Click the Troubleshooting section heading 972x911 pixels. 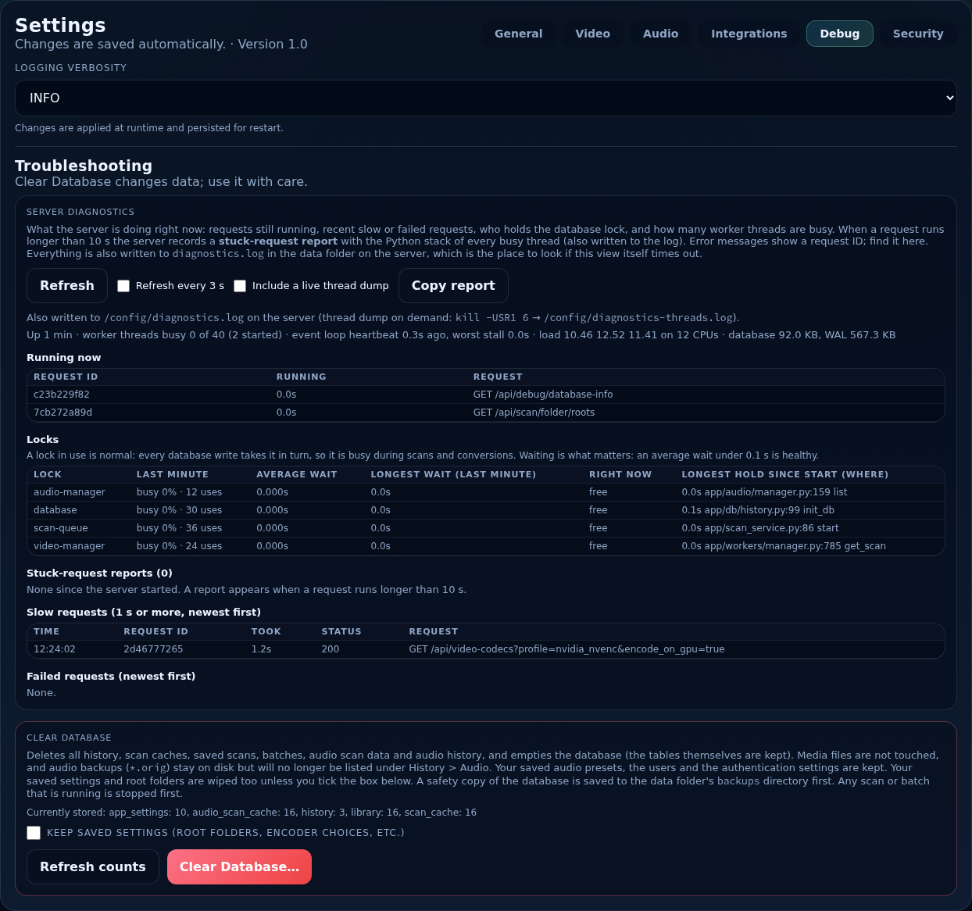point(84,166)
